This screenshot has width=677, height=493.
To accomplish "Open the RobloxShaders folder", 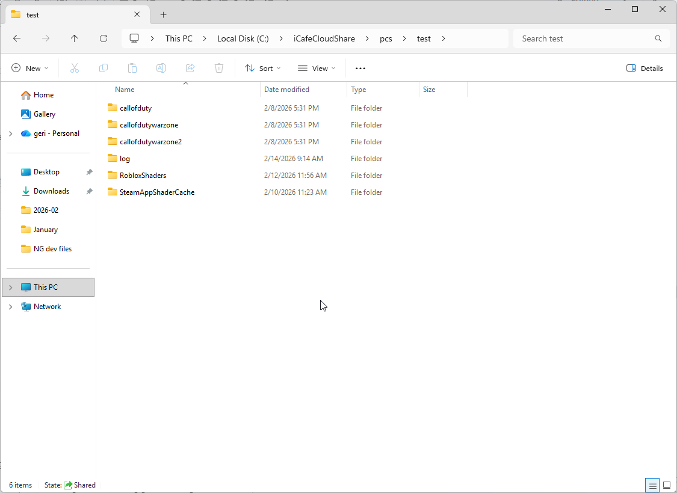I will [x=143, y=176].
